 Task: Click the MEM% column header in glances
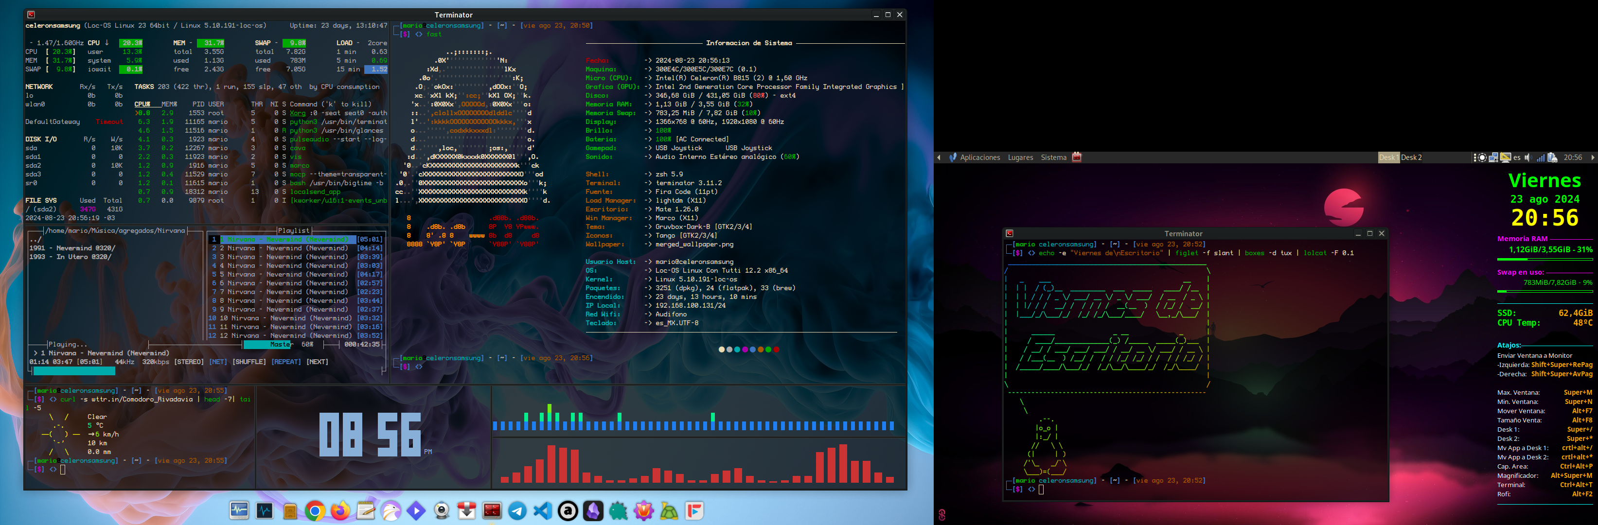pyautogui.click(x=169, y=104)
